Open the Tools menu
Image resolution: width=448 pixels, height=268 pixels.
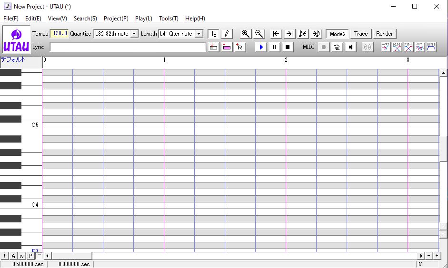[169, 19]
